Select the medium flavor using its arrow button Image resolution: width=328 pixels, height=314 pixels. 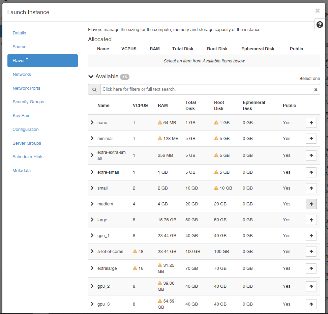(311, 204)
